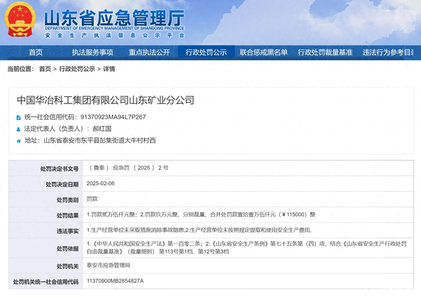Click the 处罚依据 row label
Screen dimensions: 421x298
click(68, 249)
